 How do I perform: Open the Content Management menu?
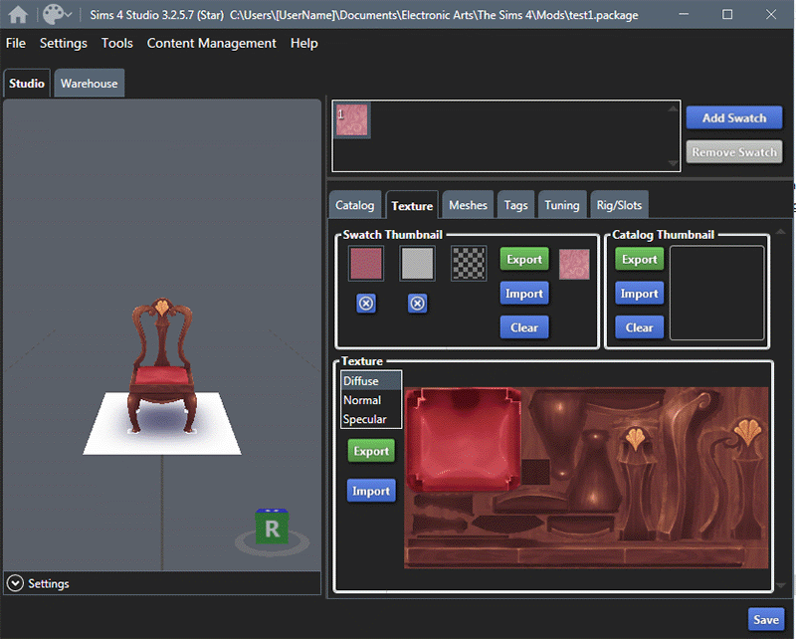point(211,43)
